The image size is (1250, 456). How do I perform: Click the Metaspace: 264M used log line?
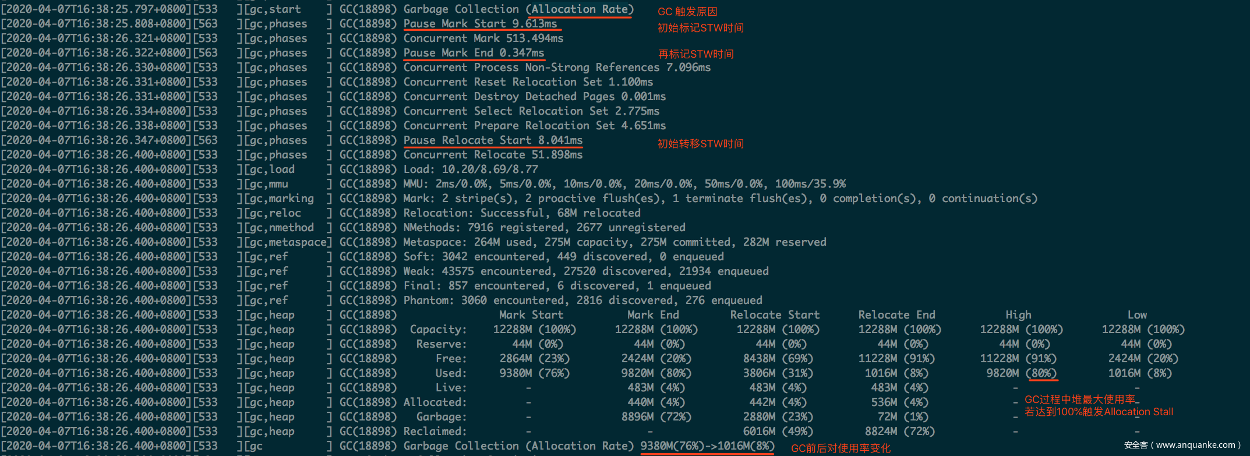pos(615,242)
